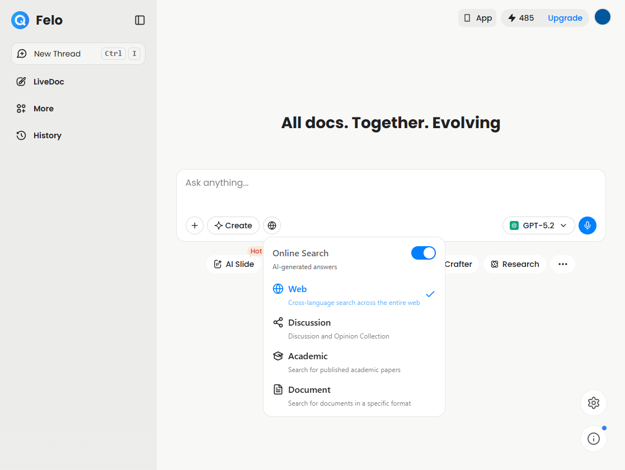The height and width of the screenshot is (470, 625).
Task: Select the Discussion search source
Action: [x=309, y=322]
